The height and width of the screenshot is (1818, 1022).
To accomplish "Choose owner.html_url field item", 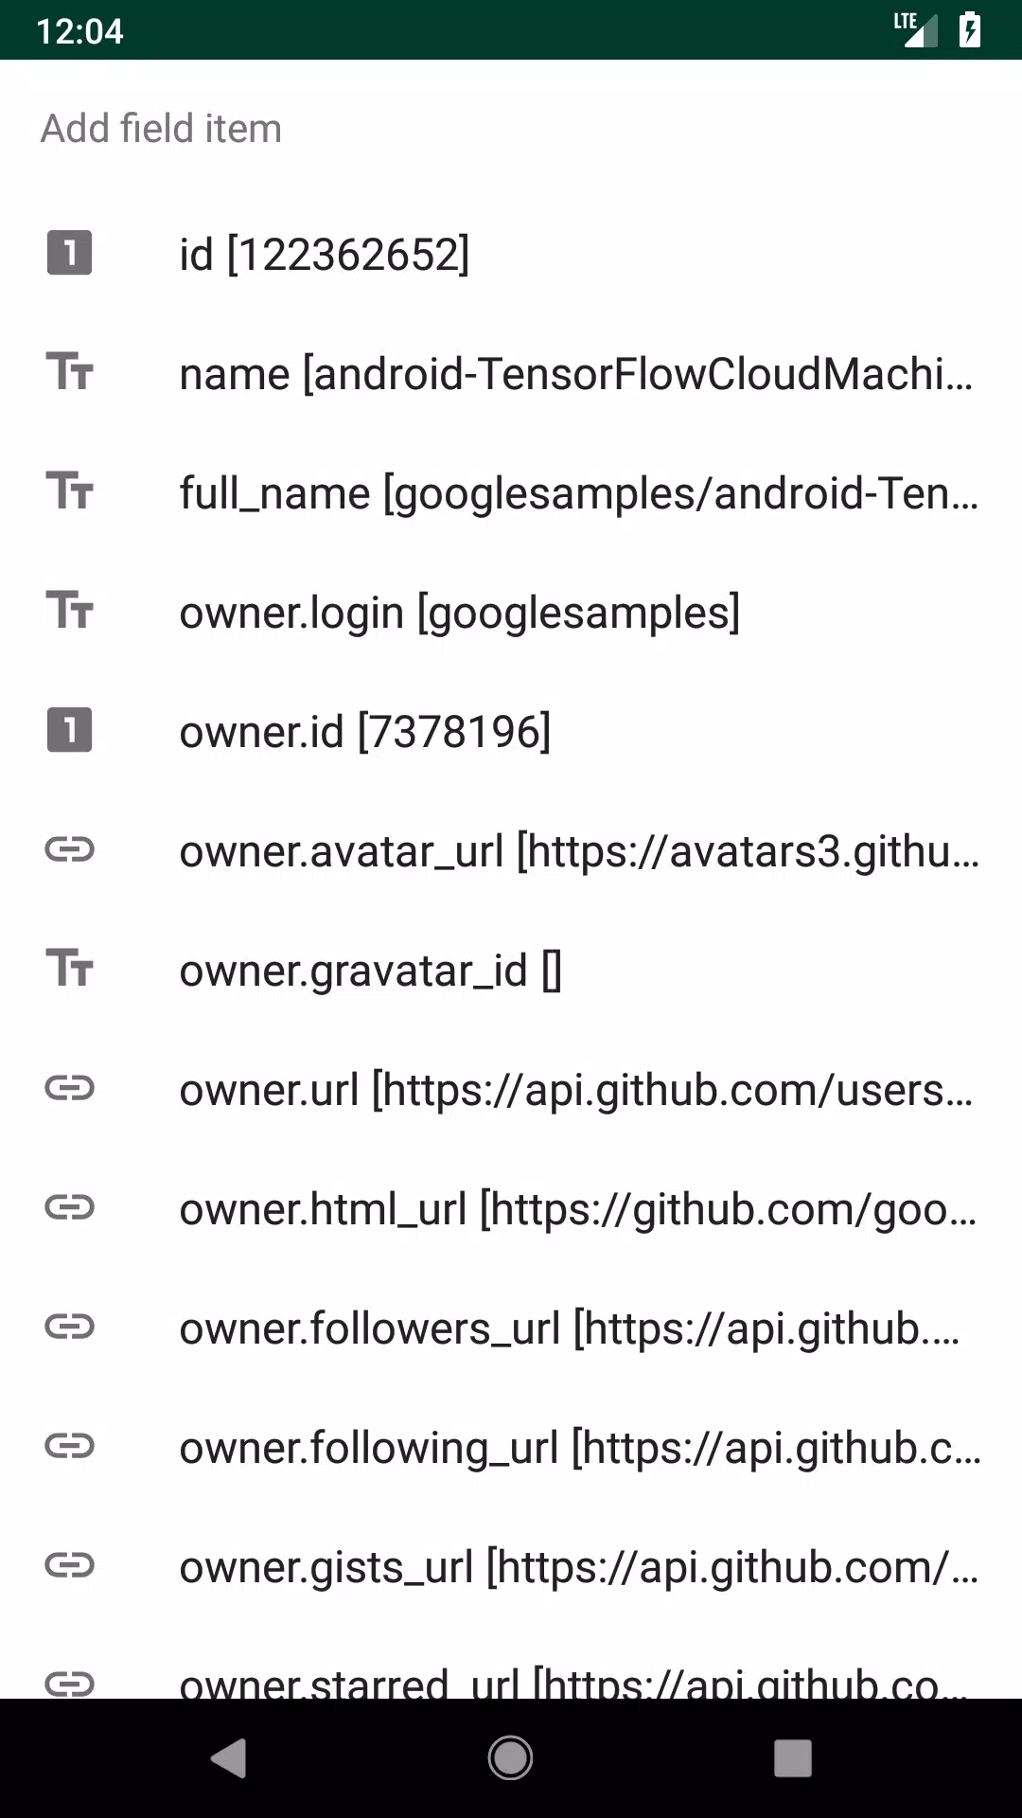I will tap(511, 1208).
